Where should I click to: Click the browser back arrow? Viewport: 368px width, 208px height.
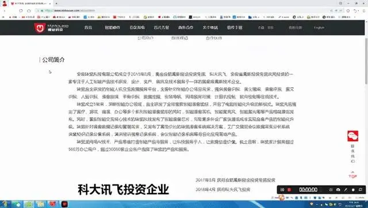click(x=5, y=11)
